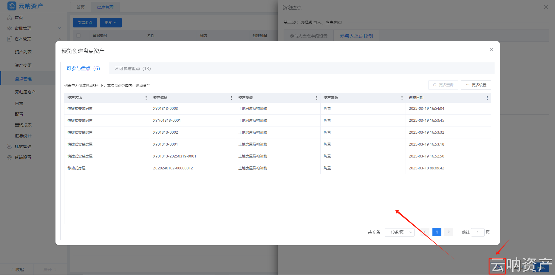Screen dimensions: 555x275
Task: Open the 更多 dropdown button
Action: click(111, 23)
